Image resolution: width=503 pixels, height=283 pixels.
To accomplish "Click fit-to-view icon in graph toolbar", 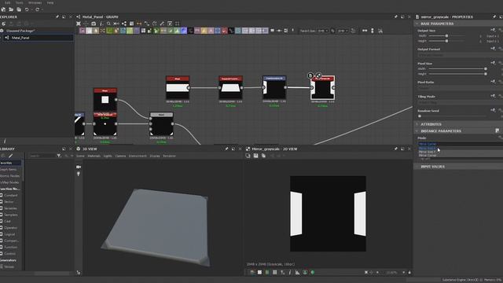I will click(79, 24).
